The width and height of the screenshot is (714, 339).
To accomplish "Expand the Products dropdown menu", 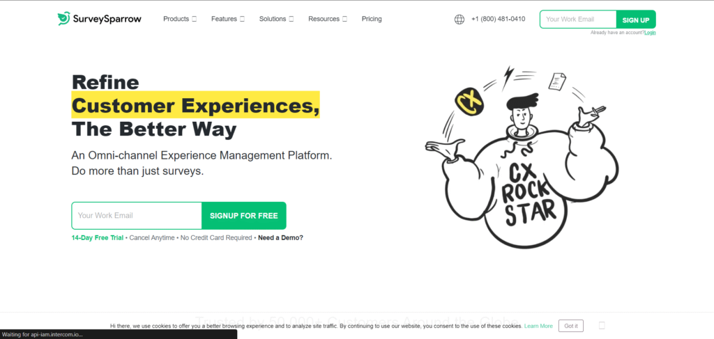I will click(x=179, y=19).
